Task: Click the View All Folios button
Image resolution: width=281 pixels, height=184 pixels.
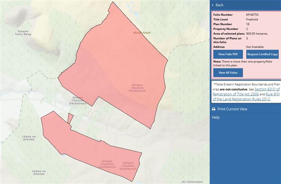Action: 227,73
